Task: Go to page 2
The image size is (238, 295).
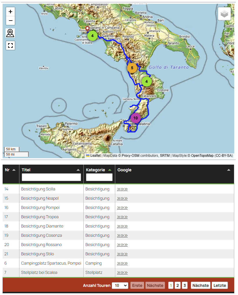Action: [178, 285]
